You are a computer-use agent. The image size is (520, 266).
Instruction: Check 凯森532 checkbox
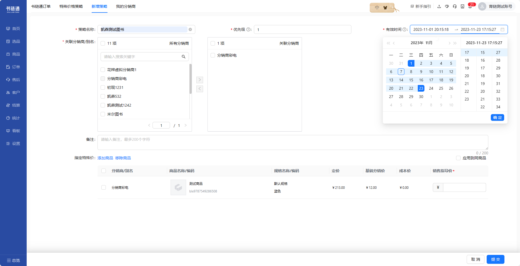tap(103, 96)
